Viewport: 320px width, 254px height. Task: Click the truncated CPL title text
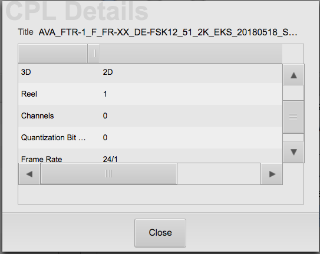pos(168,32)
